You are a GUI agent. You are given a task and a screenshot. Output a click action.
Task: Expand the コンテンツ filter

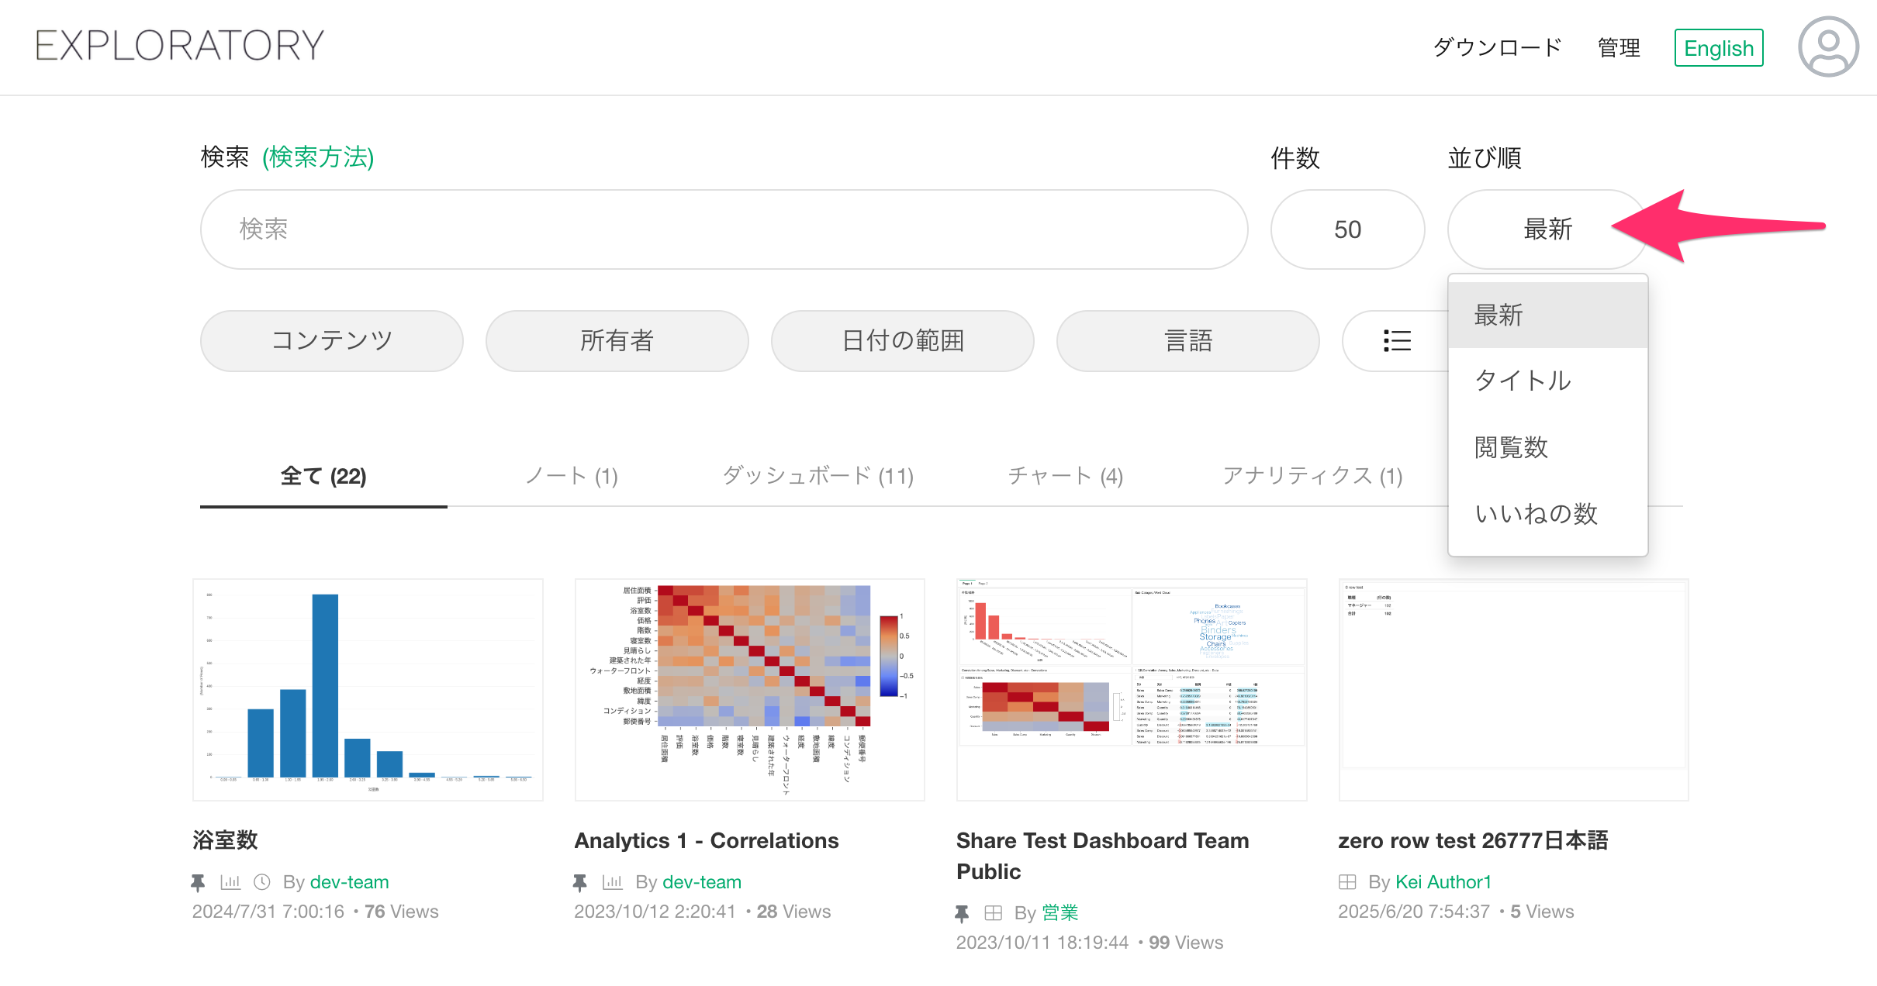tap(332, 341)
